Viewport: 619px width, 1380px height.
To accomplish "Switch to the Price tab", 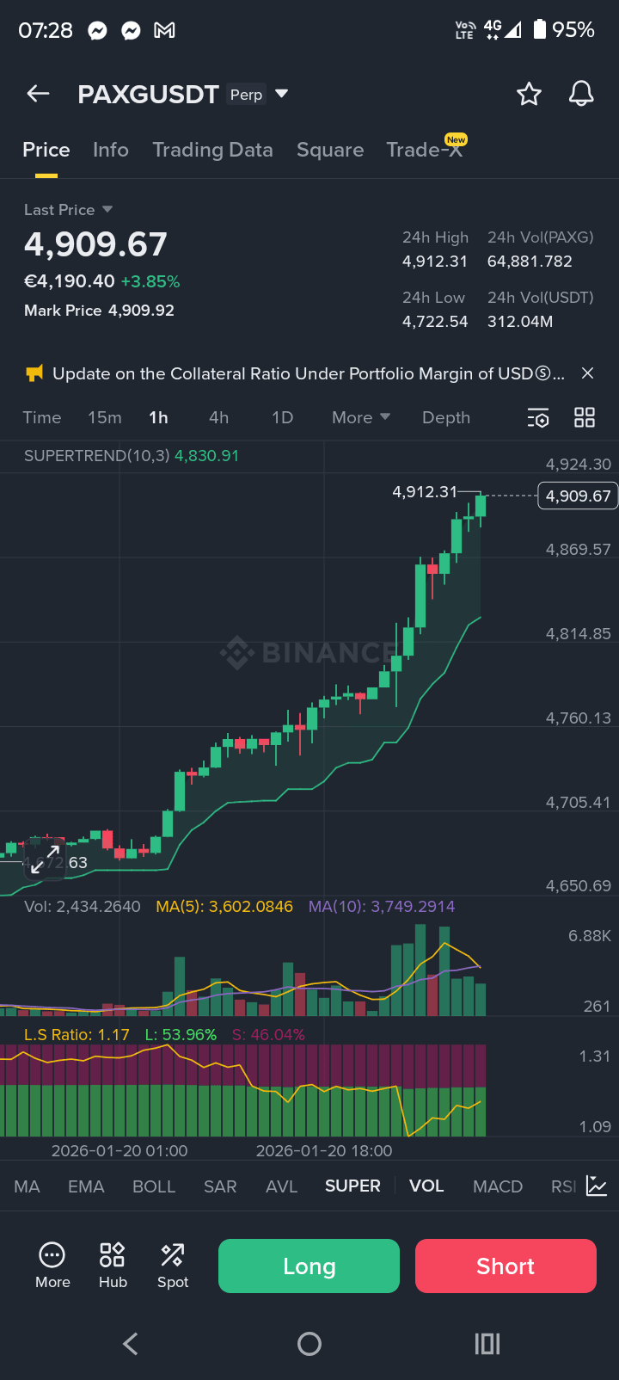I will 46,150.
